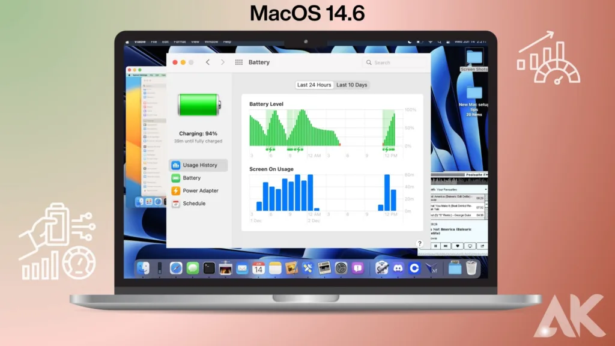Open the File menu in menu bar
The image size is (615, 346).
click(x=154, y=41)
